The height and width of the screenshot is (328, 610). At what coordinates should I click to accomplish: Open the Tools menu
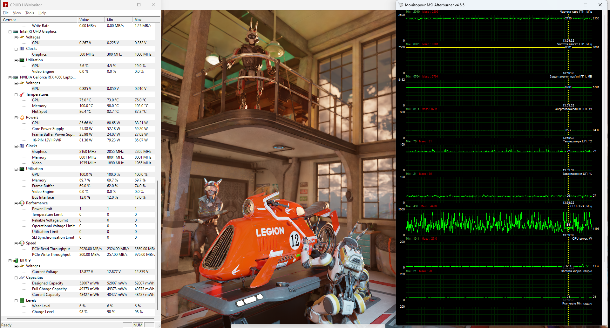click(30, 13)
